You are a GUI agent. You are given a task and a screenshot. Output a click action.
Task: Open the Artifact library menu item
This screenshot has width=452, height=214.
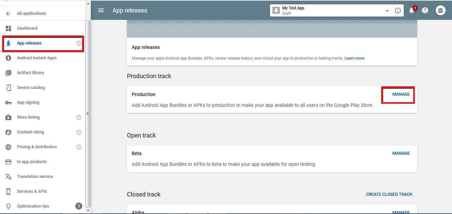[30, 73]
